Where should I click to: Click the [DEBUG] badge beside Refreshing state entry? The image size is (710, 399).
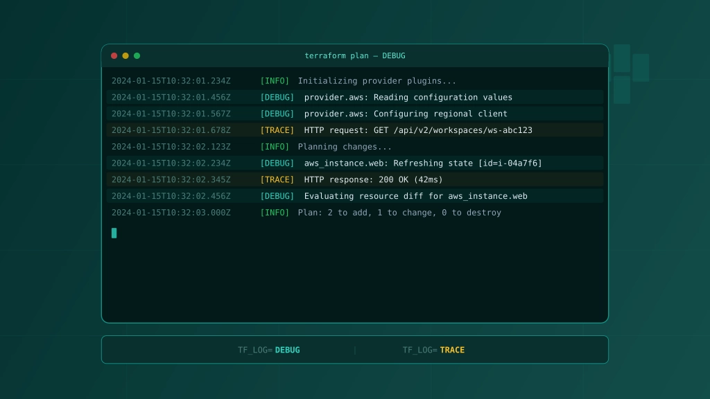pos(277,163)
